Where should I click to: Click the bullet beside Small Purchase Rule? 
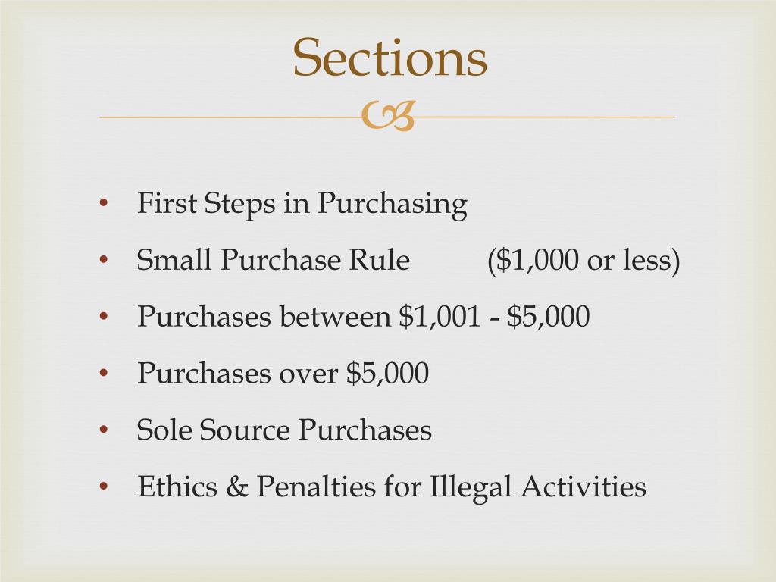[103, 259]
